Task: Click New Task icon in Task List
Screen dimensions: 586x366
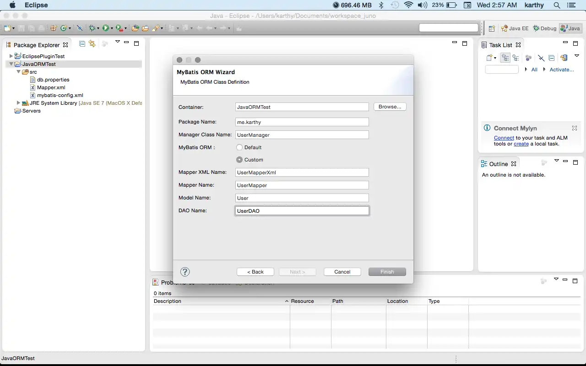Action: 489,58
